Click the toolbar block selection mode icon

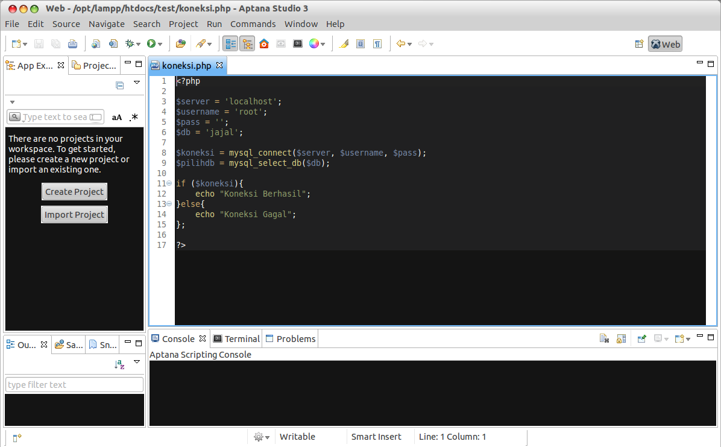360,43
